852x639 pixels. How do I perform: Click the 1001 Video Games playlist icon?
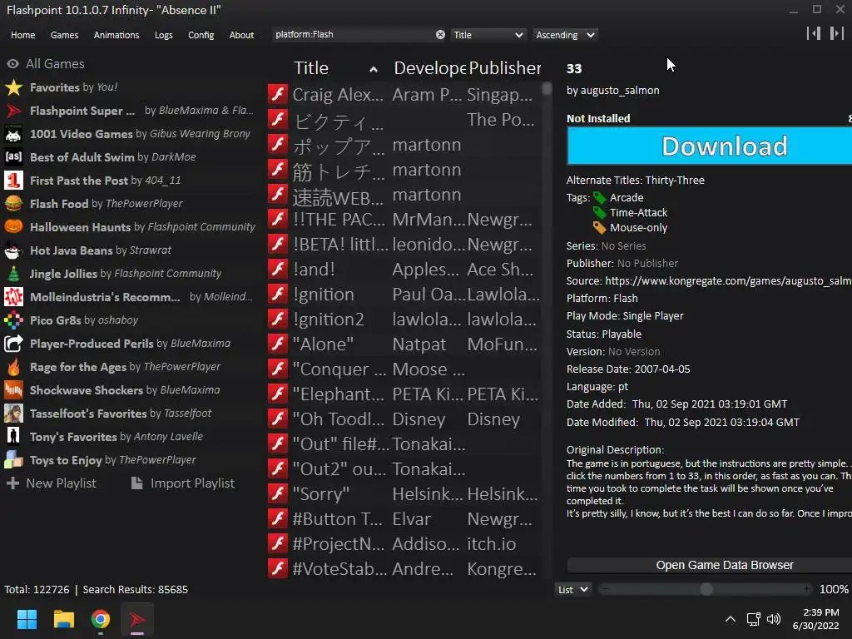(x=13, y=134)
